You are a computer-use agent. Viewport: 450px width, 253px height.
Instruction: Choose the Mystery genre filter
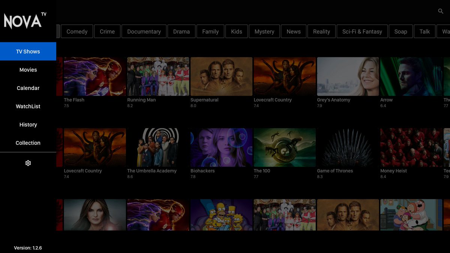(x=264, y=31)
